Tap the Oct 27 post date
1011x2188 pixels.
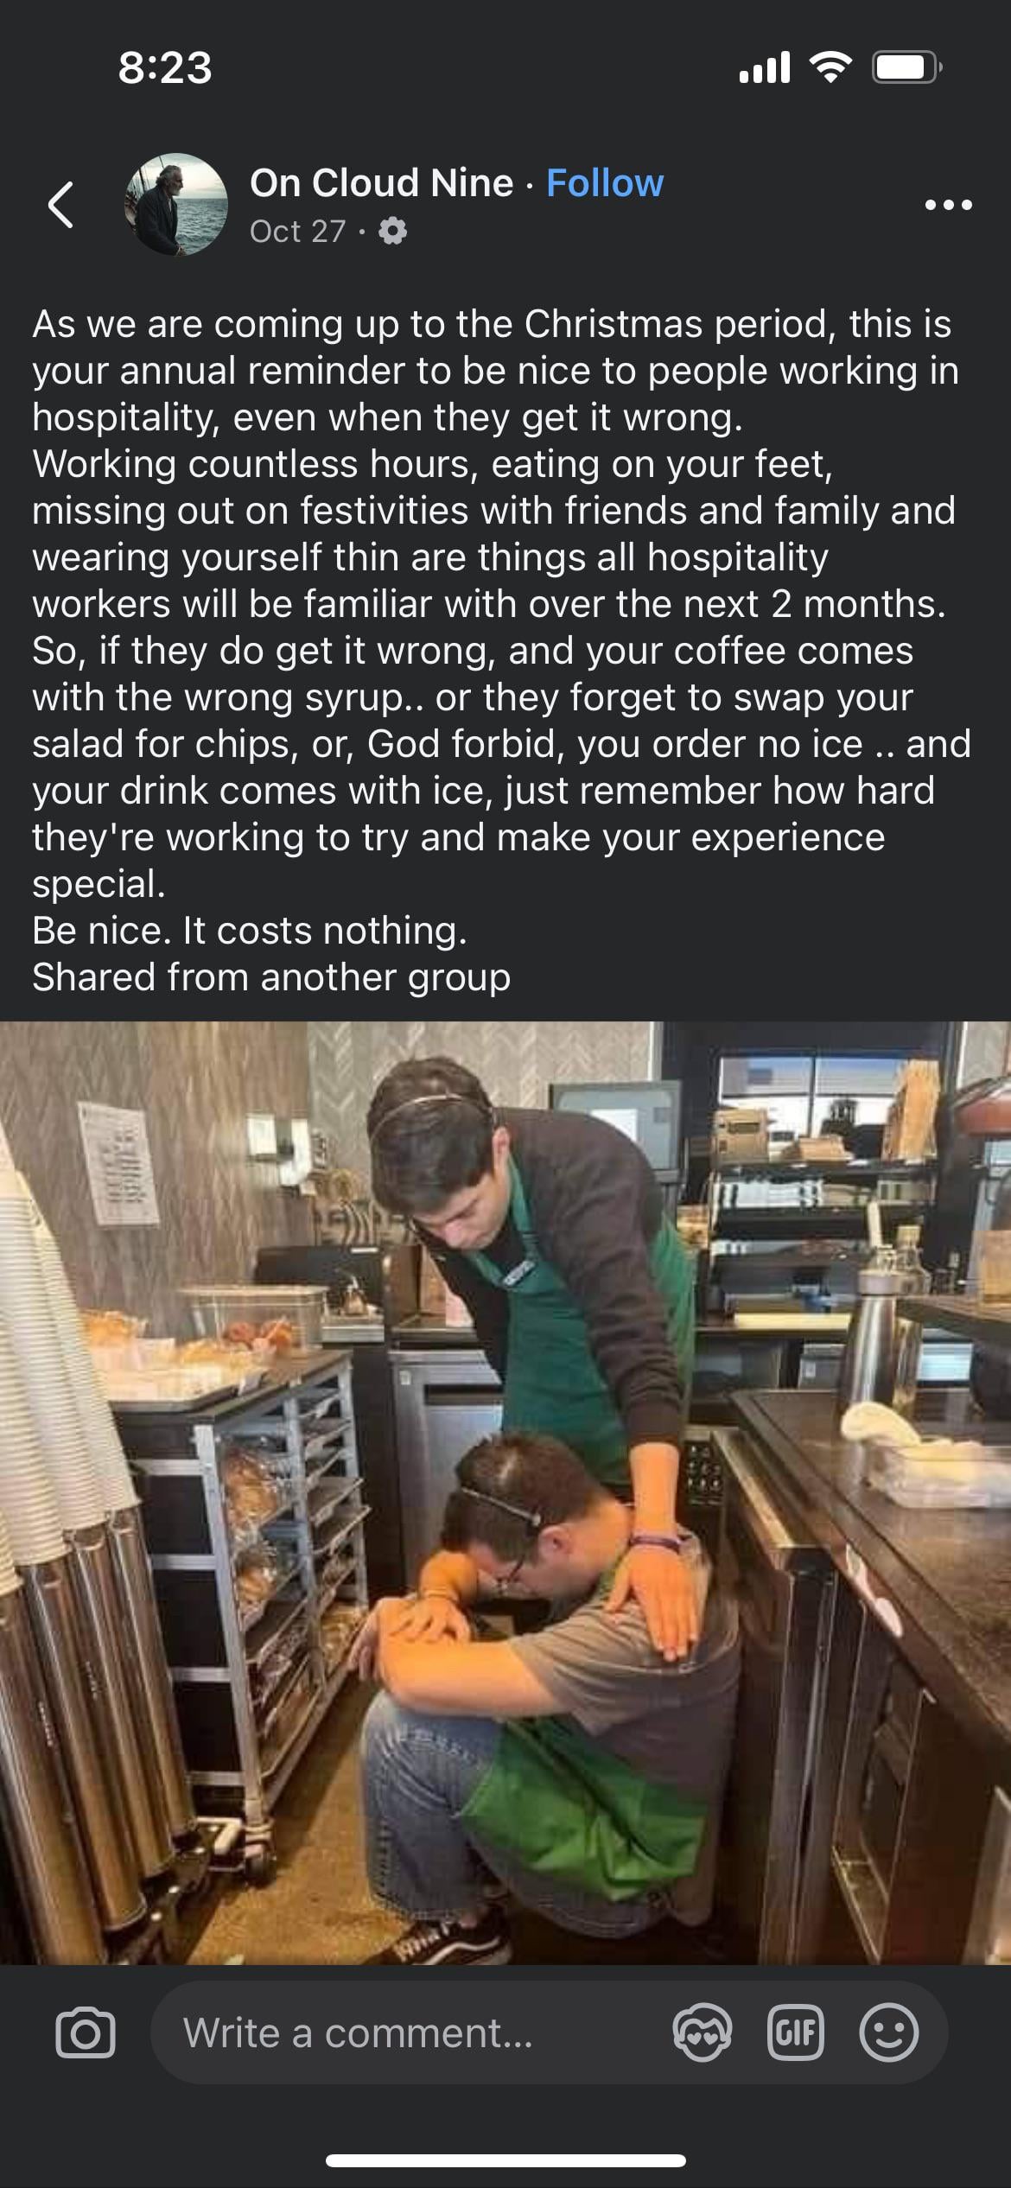[297, 232]
